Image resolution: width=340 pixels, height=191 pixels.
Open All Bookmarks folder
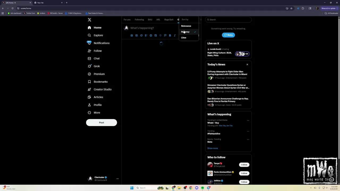[x=331, y=13]
